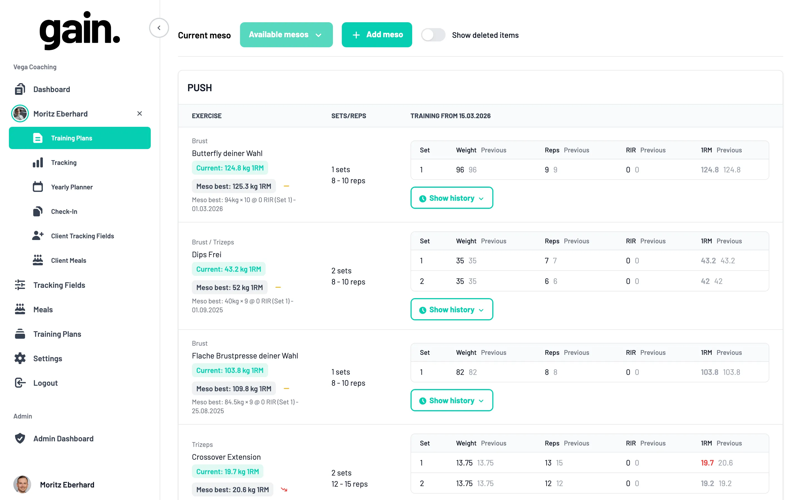Open the Client Meals menu item
The height and width of the screenshot is (500, 801).
68,260
